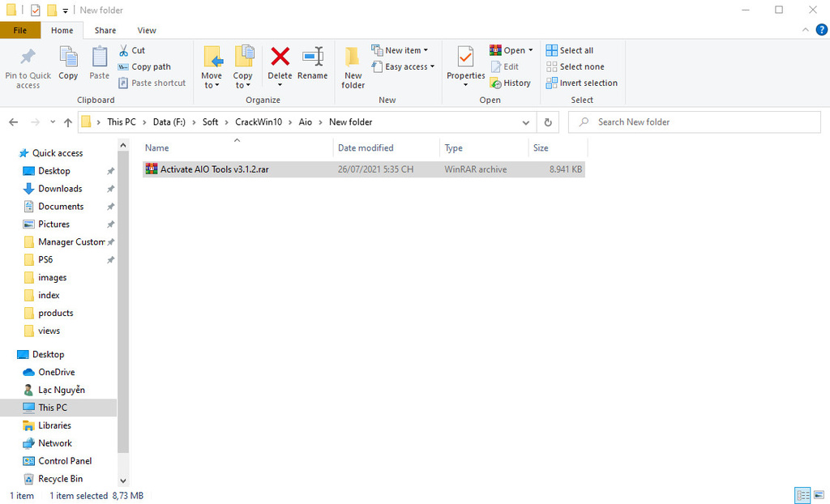Click Aio in address breadcrumb
This screenshot has width=830, height=504.
306,122
